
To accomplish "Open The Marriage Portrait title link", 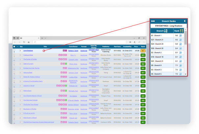I will click(x=31, y=100).
